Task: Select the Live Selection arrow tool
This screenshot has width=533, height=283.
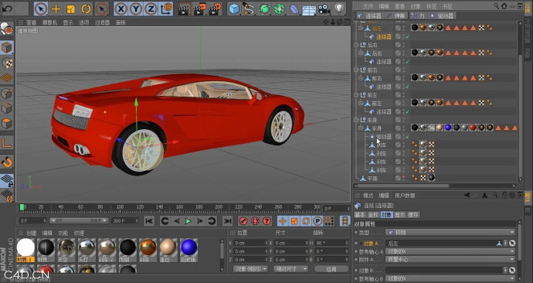Action: 41,9
